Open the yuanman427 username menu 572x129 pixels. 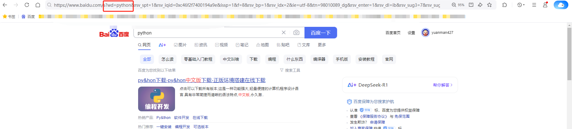coord(442,33)
